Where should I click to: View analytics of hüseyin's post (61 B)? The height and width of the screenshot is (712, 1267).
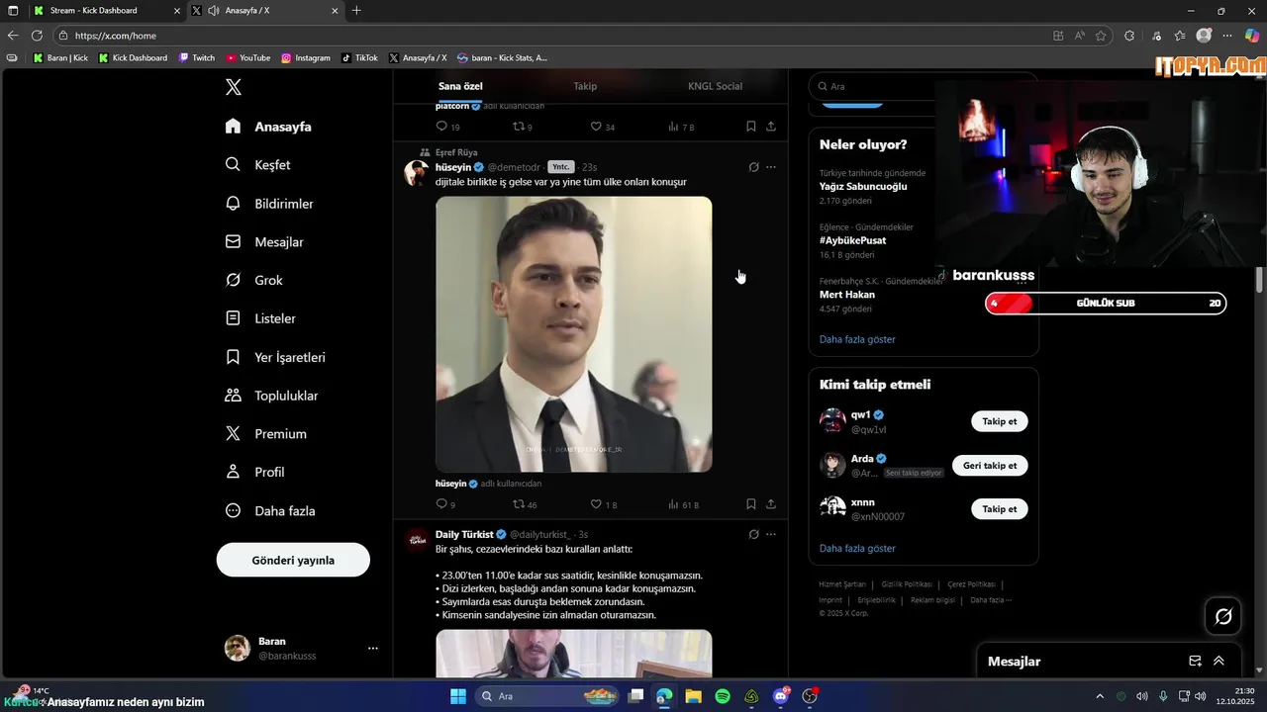683,504
